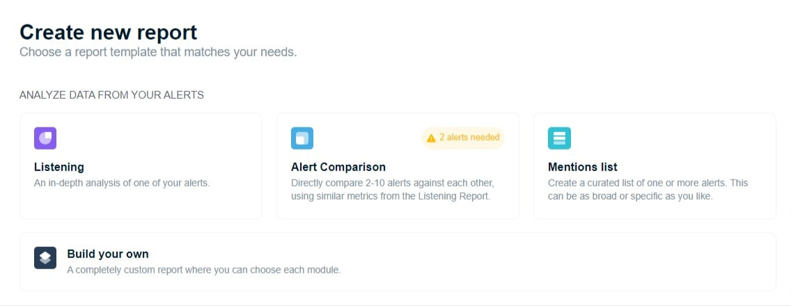Click the yellow warning triangle icon
The image size is (791, 306).
pos(431,138)
